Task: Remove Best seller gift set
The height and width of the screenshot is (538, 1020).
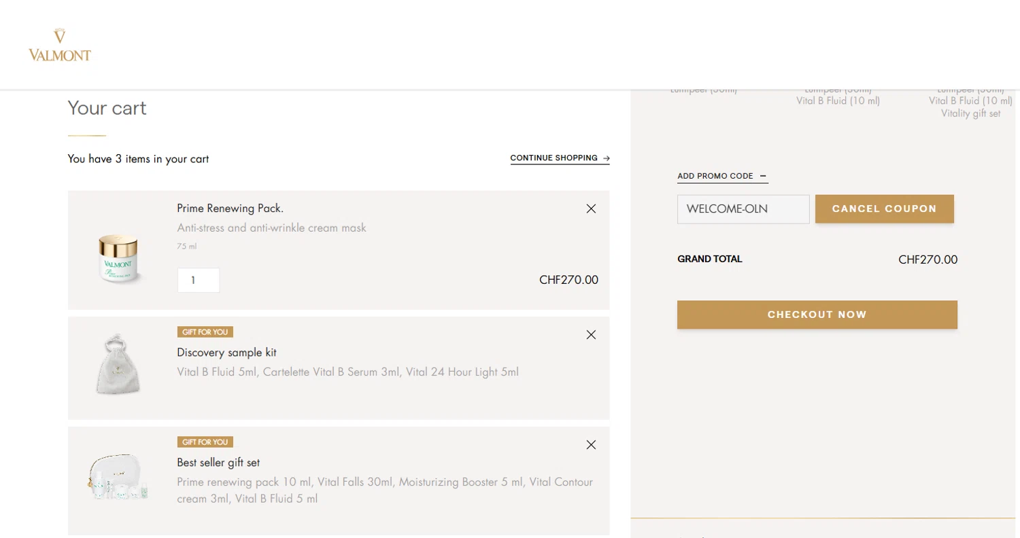Action: [x=591, y=445]
